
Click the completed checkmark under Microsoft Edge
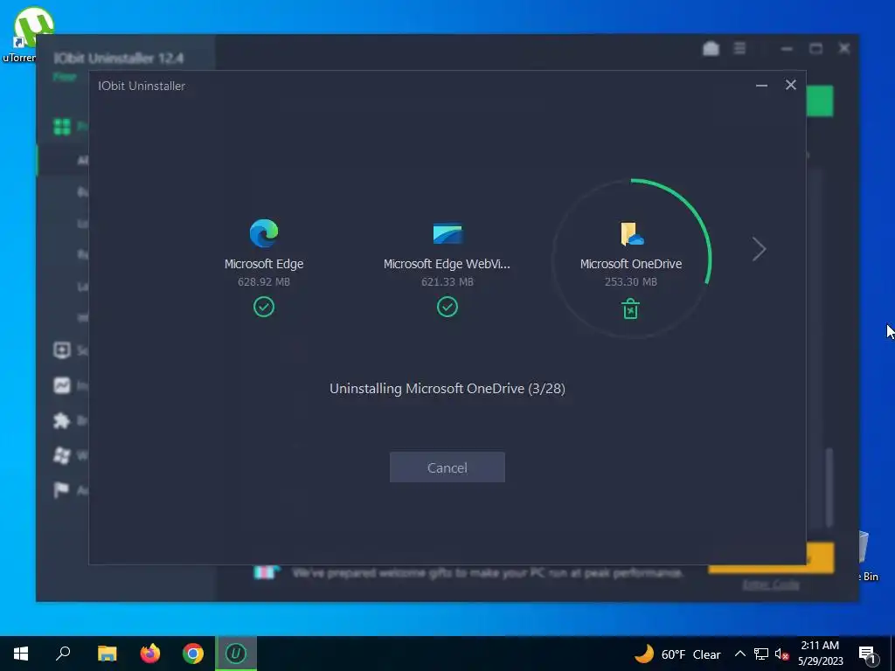264,307
